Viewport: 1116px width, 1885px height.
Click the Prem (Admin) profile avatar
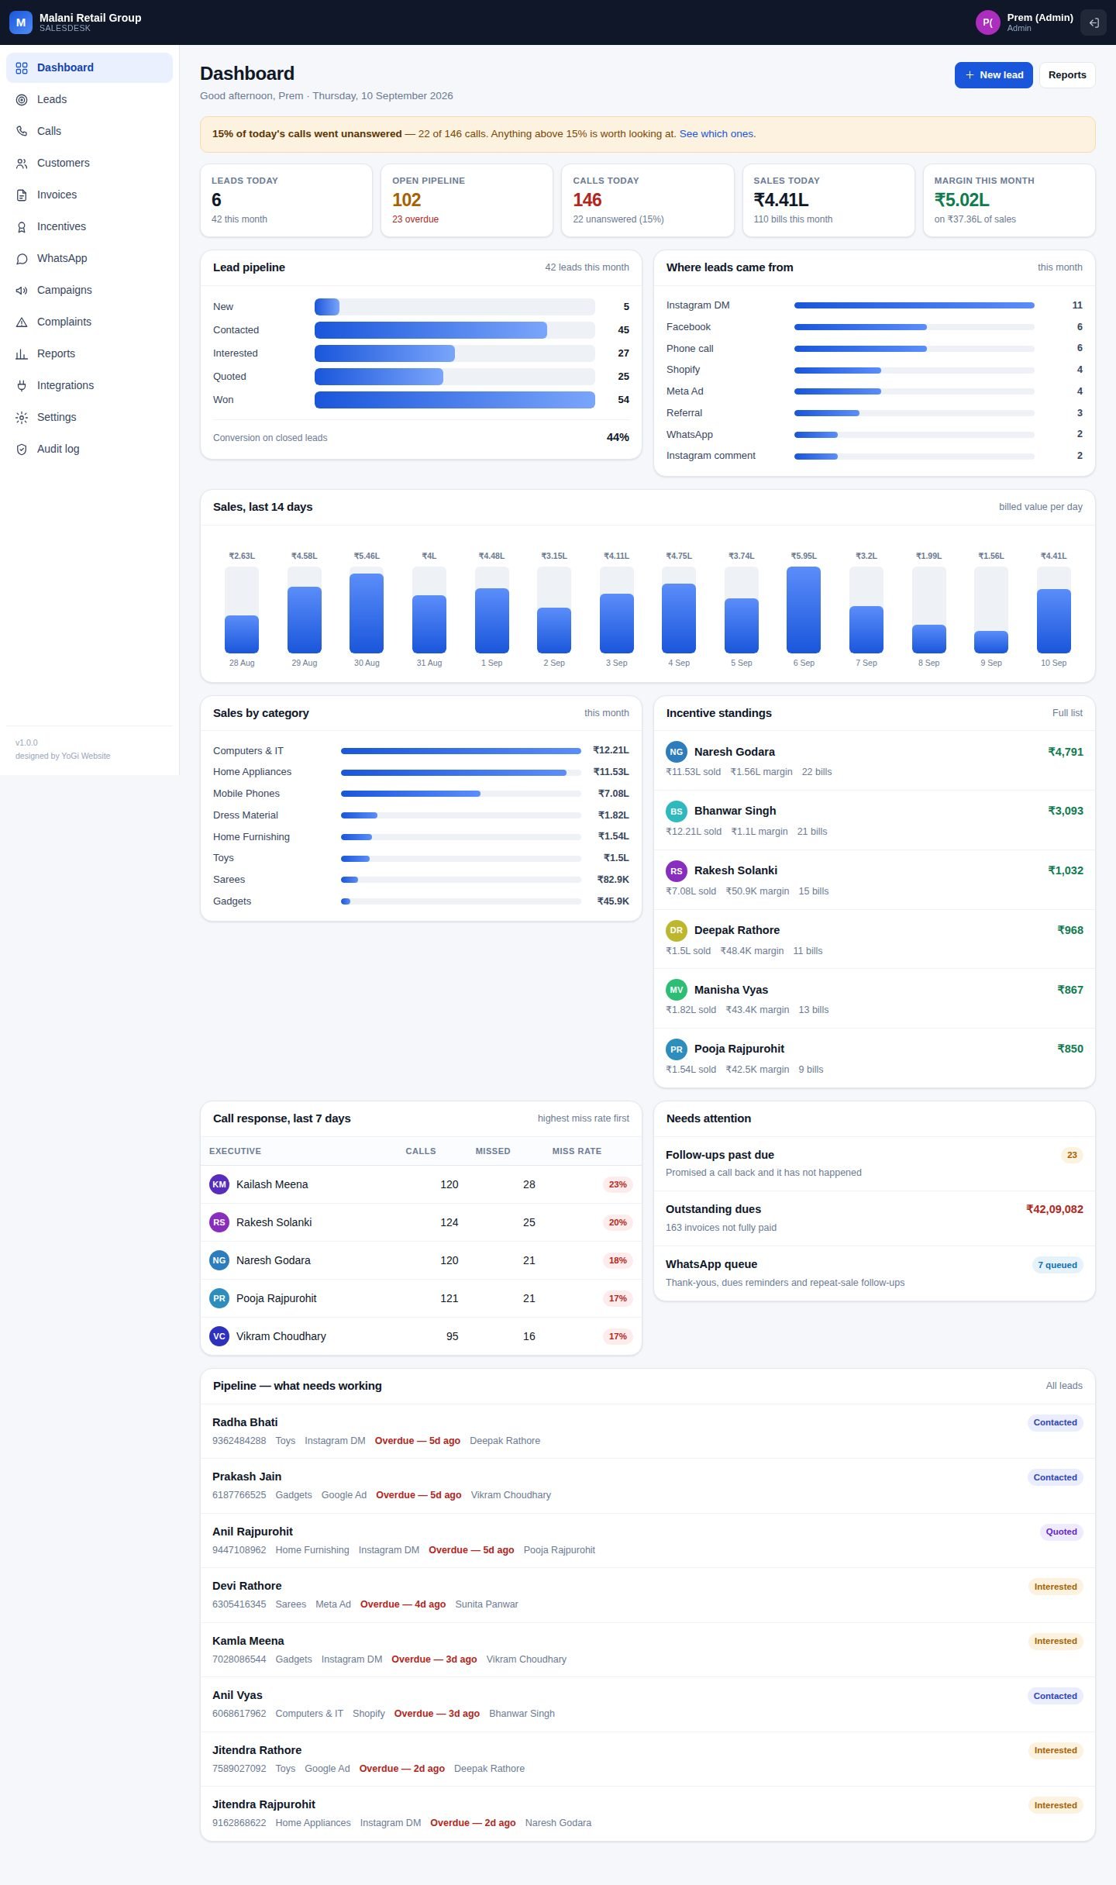[x=987, y=22]
